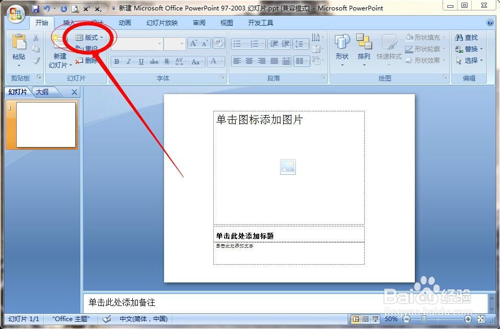Viewport: 500px width, 329px height.
Task: Open the font size combo box
Action: [x=175, y=44]
